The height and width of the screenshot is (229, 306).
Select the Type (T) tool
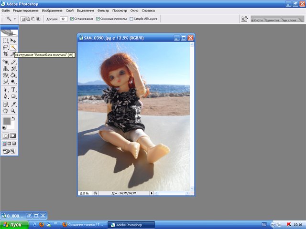(x=13, y=89)
